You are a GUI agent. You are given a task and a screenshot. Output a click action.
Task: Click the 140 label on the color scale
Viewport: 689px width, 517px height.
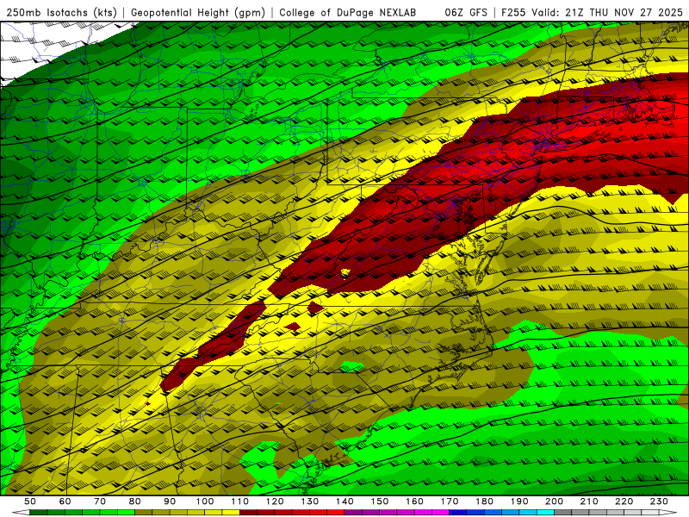pos(344,501)
